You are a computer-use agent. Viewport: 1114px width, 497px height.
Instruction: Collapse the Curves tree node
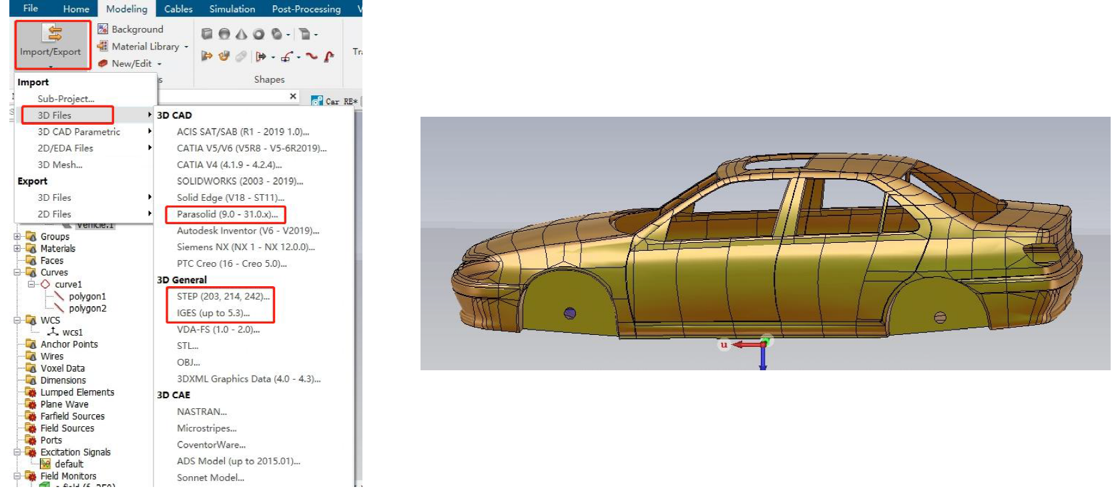pos(17,272)
